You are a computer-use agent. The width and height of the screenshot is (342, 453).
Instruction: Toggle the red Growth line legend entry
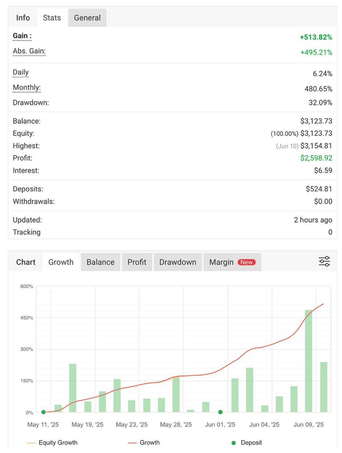[x=144, y=443]
